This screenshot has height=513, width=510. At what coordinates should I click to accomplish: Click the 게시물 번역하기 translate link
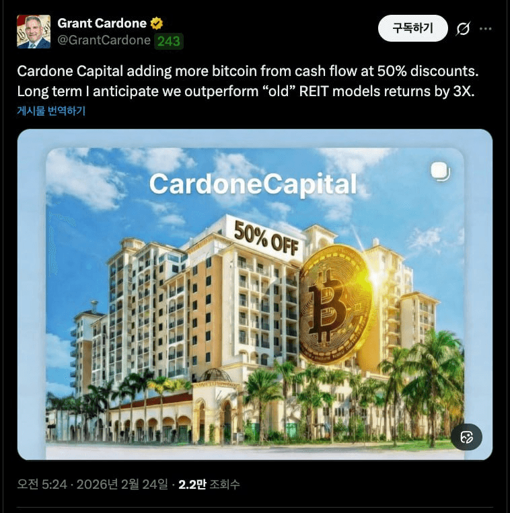pyautogui.click(x=51, y=111)
